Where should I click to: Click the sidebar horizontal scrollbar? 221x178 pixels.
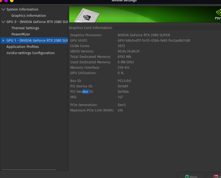coord(29,170)
